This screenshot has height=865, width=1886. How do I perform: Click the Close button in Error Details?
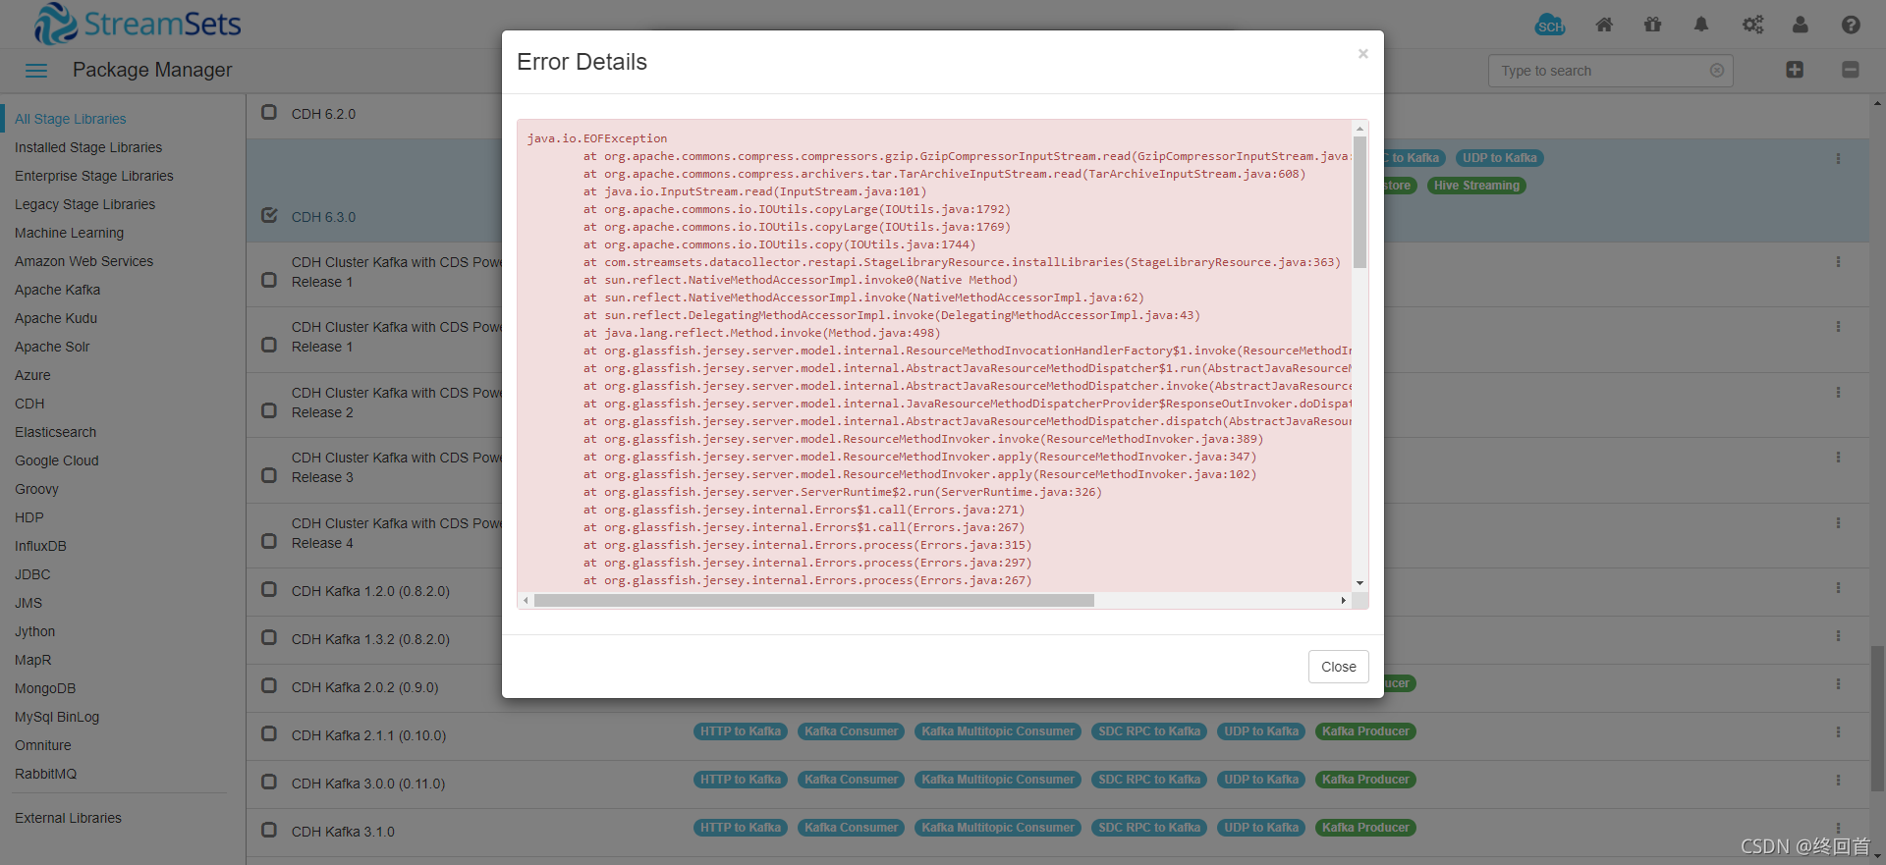coord(1338,667)
